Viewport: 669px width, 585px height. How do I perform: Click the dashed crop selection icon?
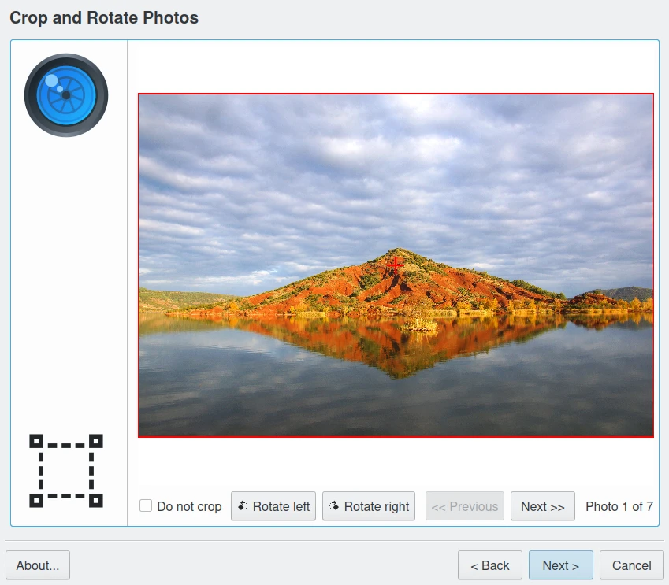(x=66, y=470)
